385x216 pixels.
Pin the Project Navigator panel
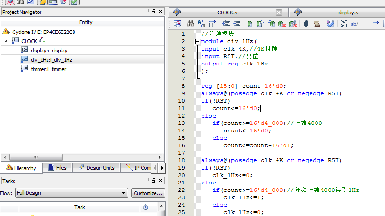coord(148,11)
